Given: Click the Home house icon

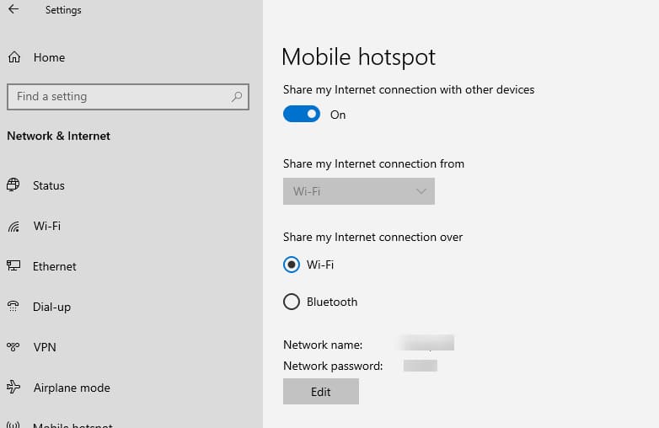Looking at the screenshot, I should [13, 57].
